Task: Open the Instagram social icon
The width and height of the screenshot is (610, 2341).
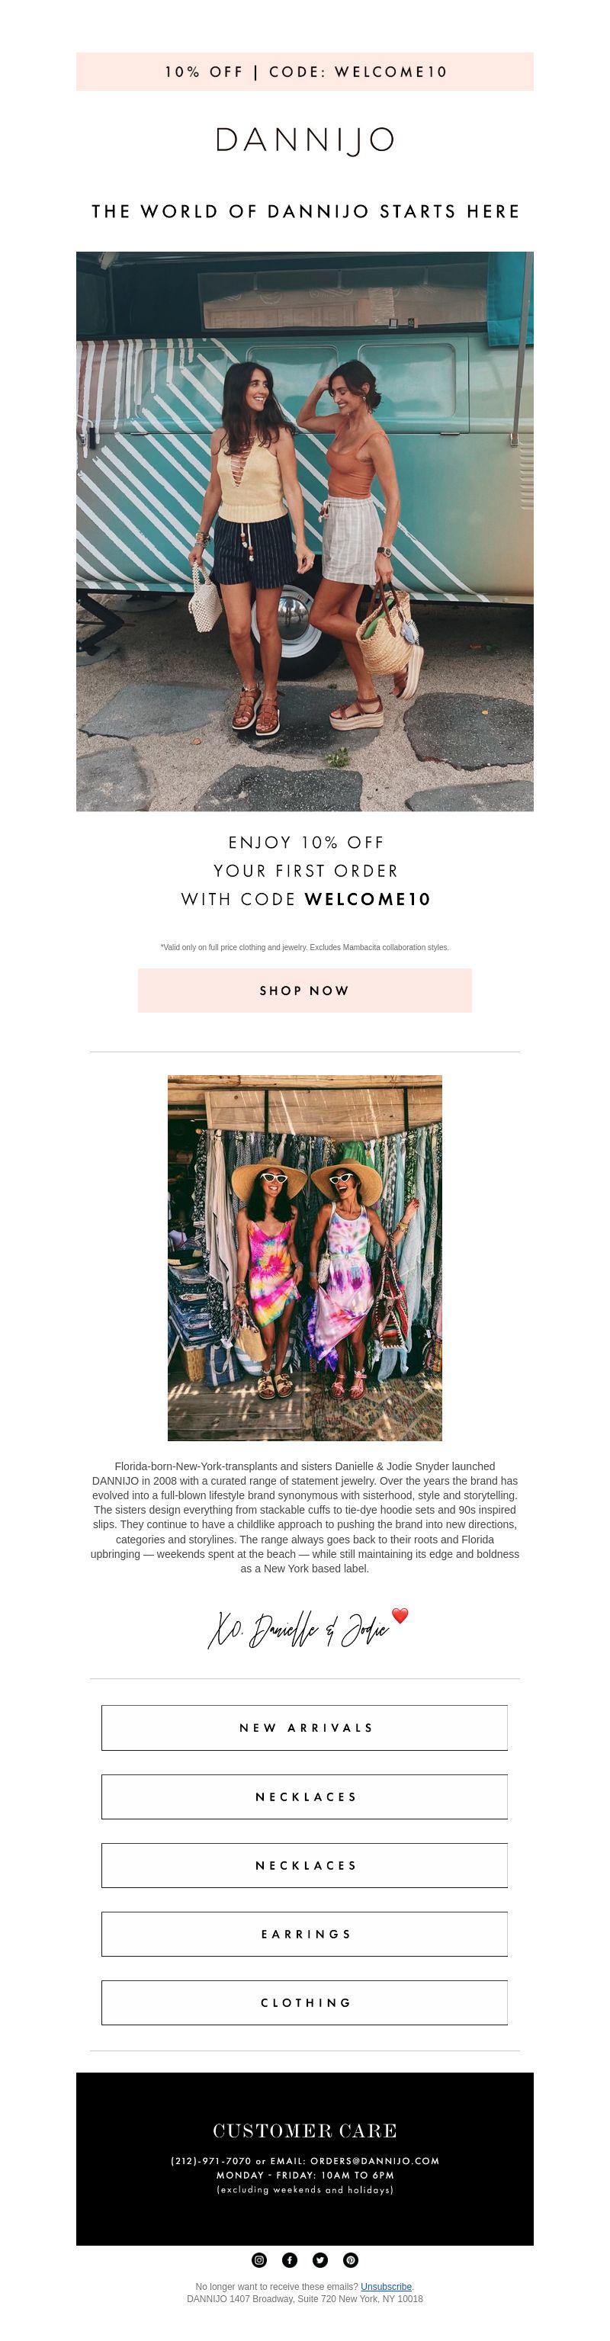Action: 259,2259
